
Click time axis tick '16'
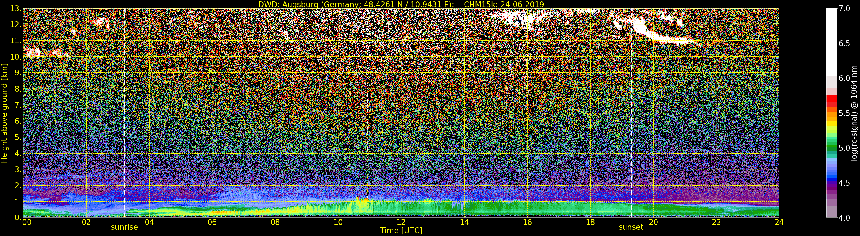coord(527,222)
